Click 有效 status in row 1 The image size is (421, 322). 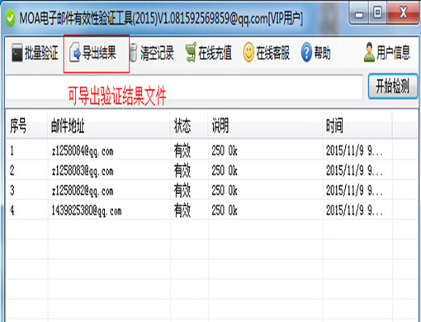pos(182,151)
